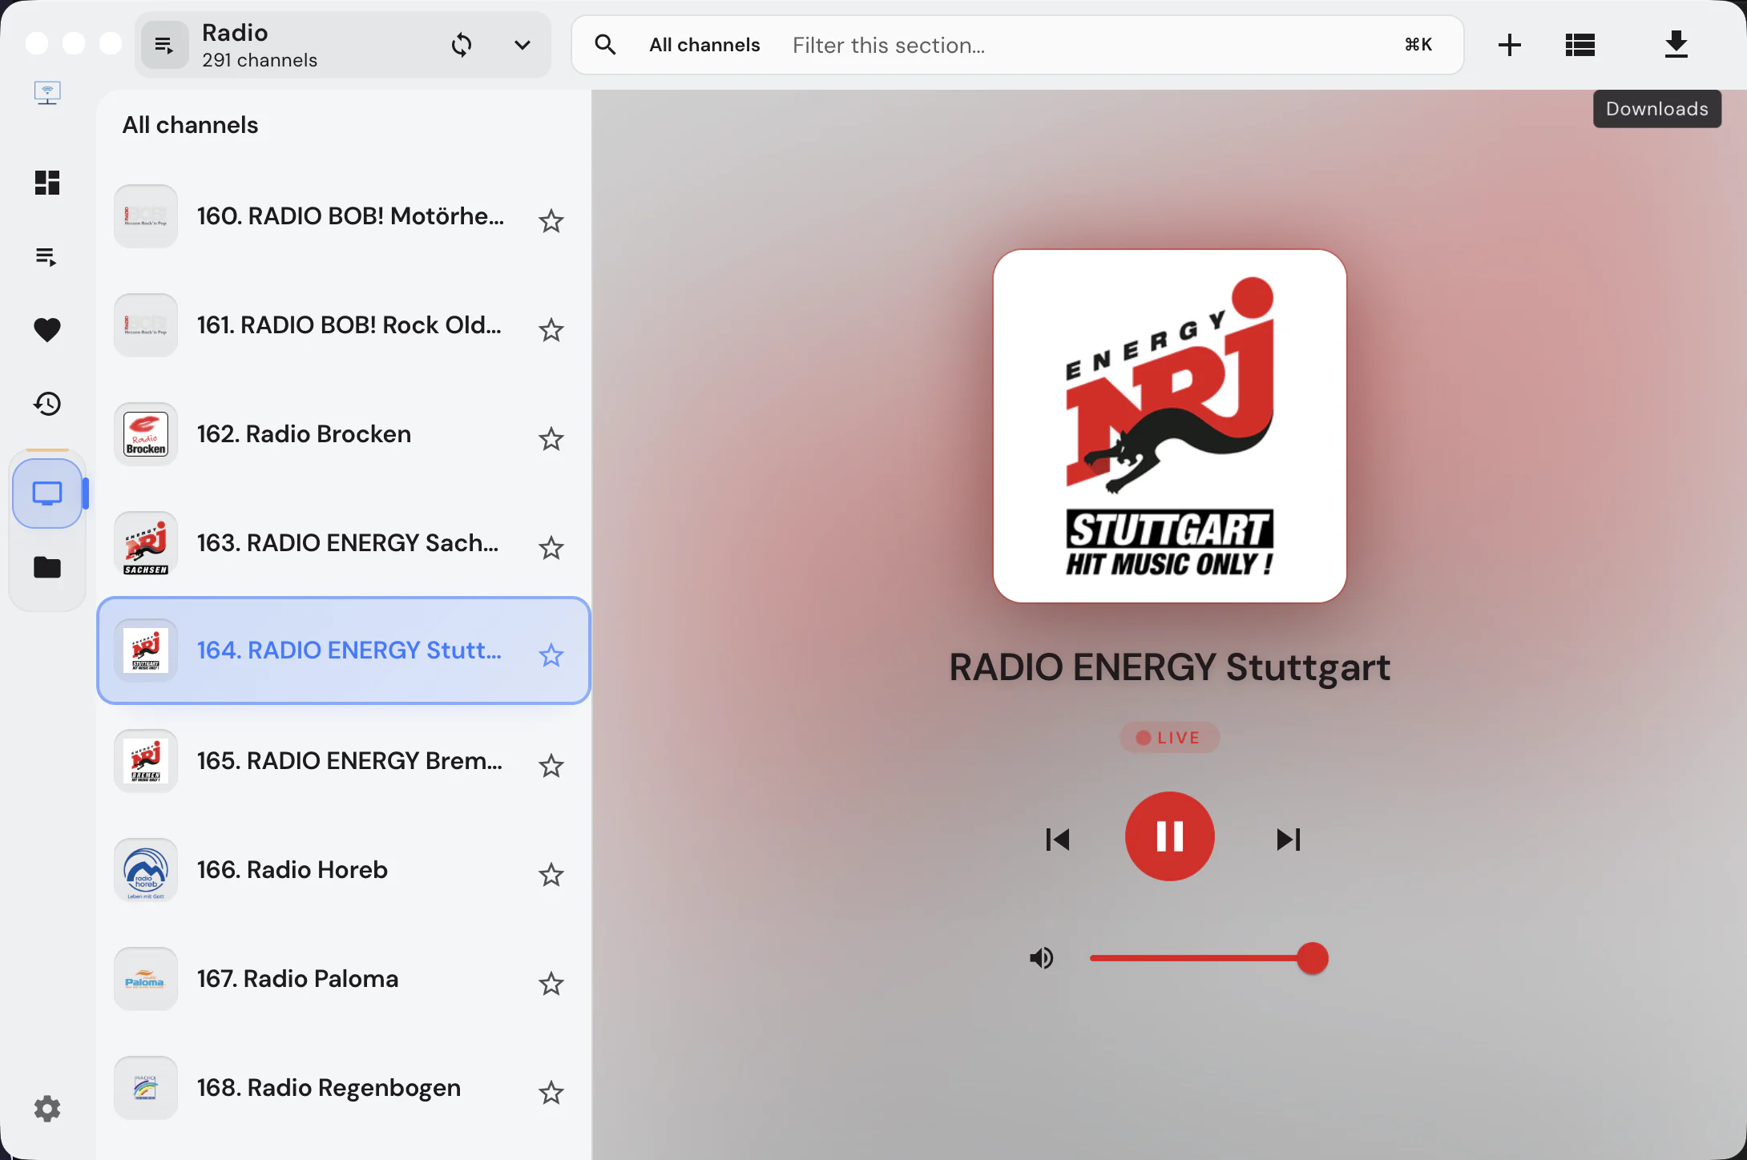Click the 291 channels count label
This screenshot has width=1747, height=1160.
pos(260,60)
